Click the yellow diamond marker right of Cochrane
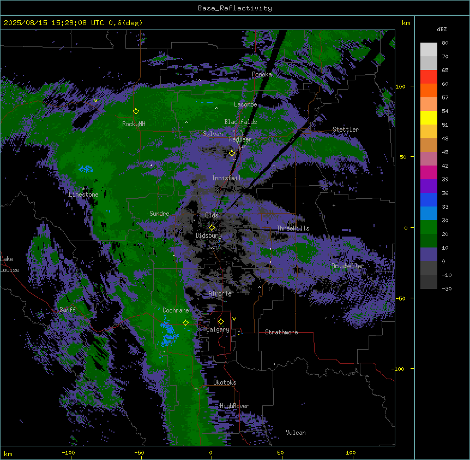This screenshot has height=460, width=470. pyautogui.click(x=185, y=323)
